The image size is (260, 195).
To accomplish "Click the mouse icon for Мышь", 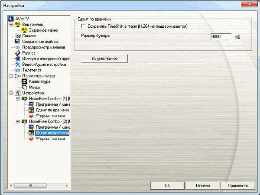I will [24, 87].
